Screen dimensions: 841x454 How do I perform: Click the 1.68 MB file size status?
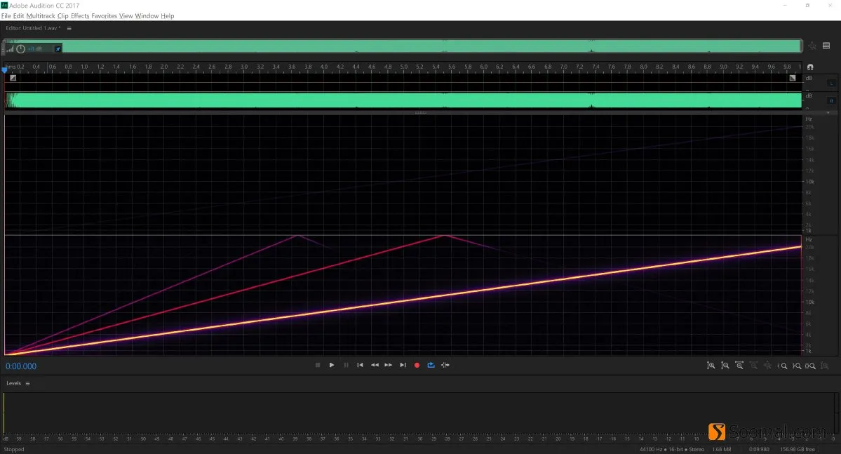click(721, 449)
